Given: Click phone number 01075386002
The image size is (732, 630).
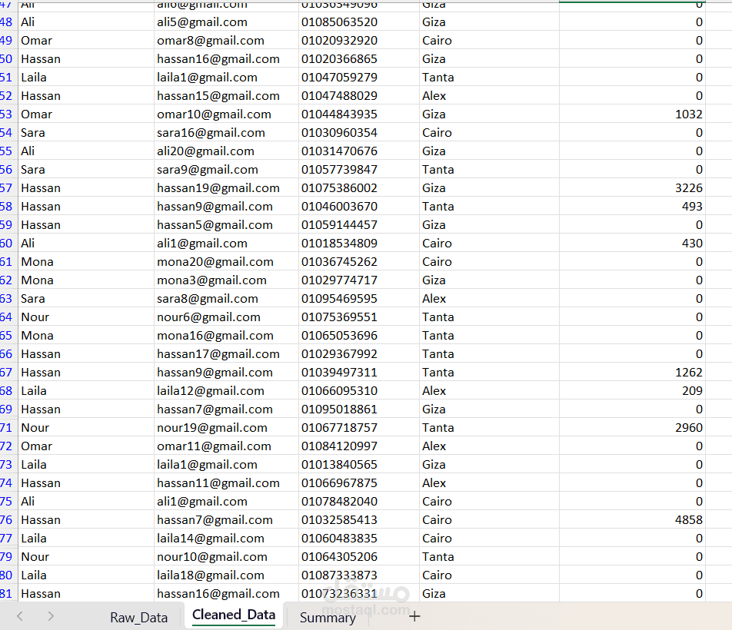Looking at the screenshot, I should [x=358, y=188].
